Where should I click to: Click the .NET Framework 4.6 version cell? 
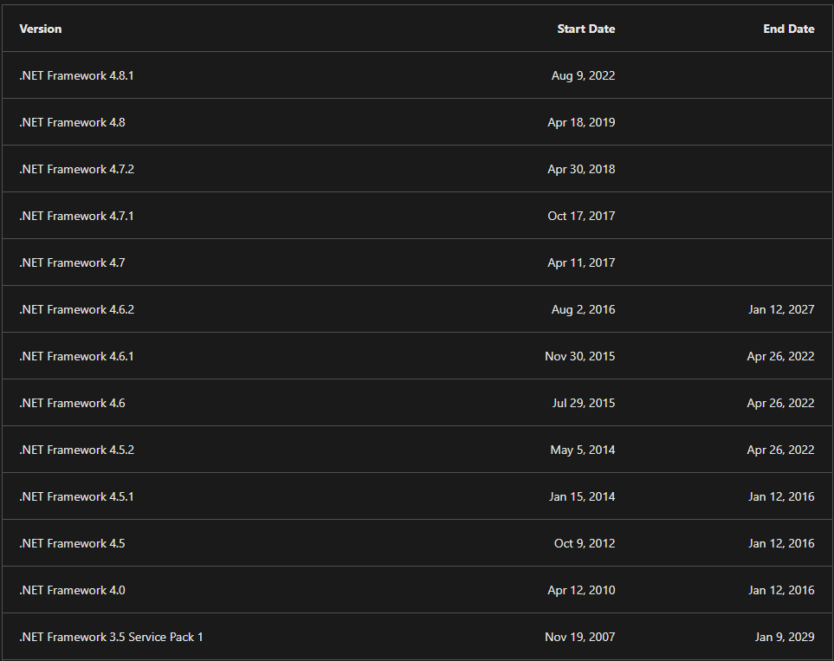[x=72, y=403]
